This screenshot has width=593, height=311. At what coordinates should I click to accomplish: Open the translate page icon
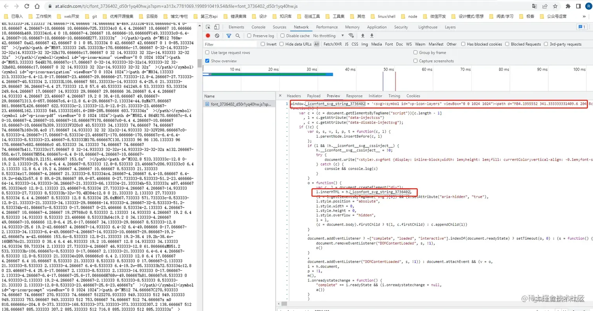click(534, 6)
